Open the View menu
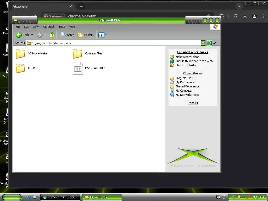The width and height of the screenshot is (268, 201). 36,27
